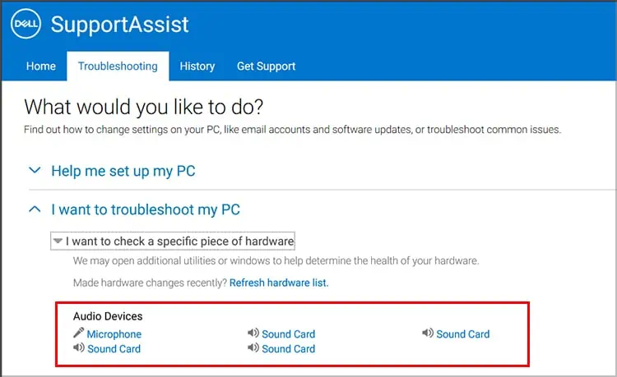
Task: Open the rightmost Sound Card link
Action: (x=462, y=334)
